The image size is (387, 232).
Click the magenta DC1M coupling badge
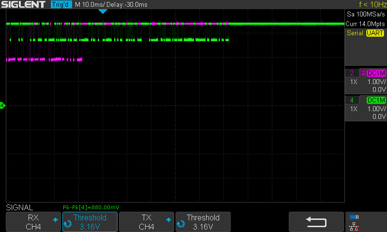pyautogui.click(x=376, y=73)
